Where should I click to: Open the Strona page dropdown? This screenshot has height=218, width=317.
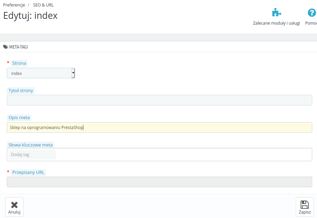coord(41,73)
